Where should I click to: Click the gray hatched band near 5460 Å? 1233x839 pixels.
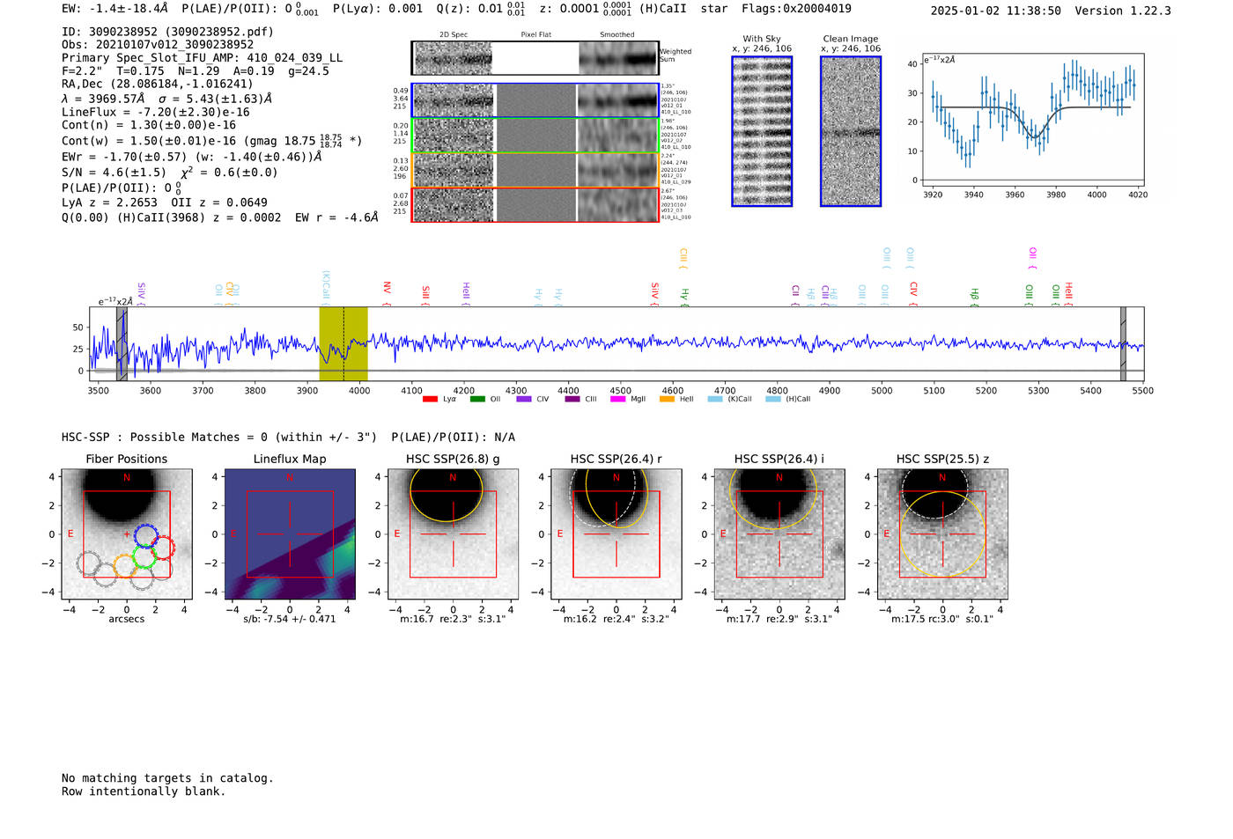[x=1123, y=343]
